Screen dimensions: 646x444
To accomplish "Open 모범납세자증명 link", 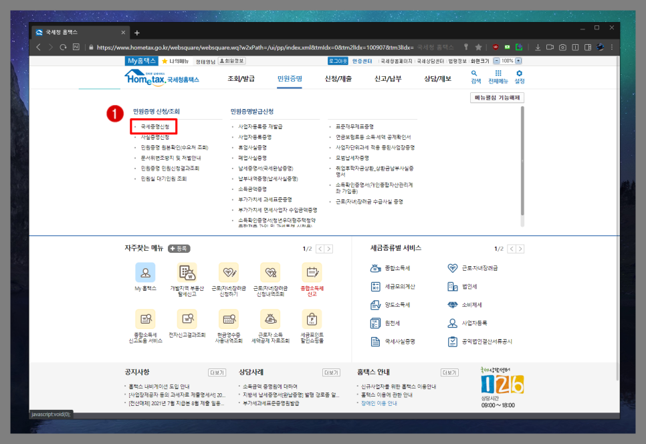I will (352, 158).
